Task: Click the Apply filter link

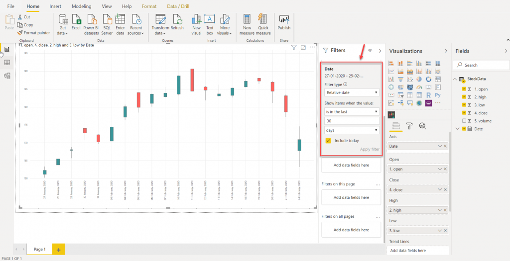Action: 370,149
